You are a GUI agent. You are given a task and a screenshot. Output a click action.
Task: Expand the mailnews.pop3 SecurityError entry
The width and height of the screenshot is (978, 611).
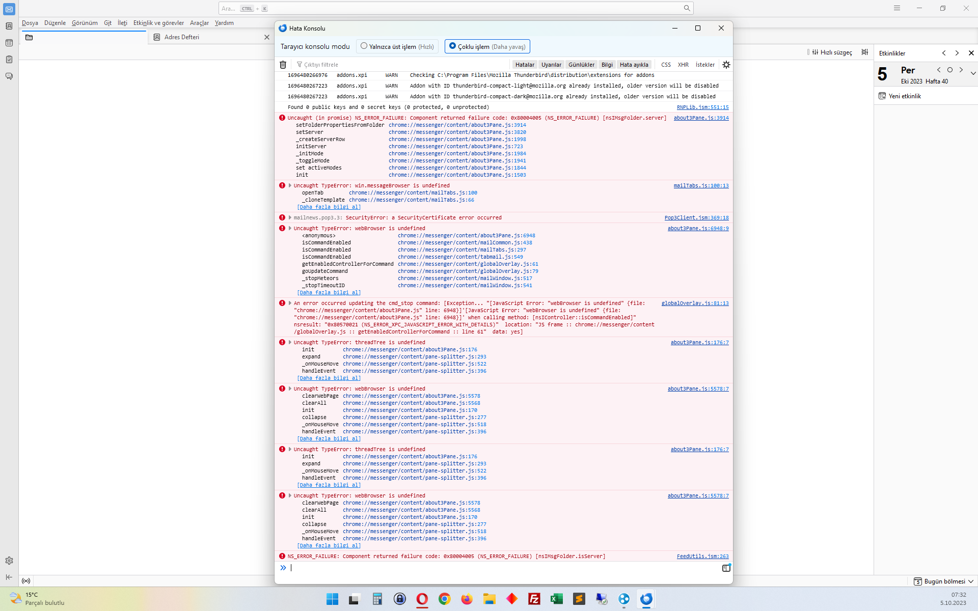pyautogui.click(x=290, y=218)
